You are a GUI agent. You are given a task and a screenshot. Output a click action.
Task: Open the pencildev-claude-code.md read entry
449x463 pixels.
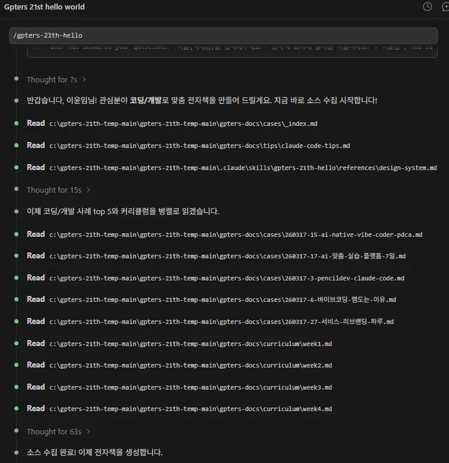pos(216,278)
